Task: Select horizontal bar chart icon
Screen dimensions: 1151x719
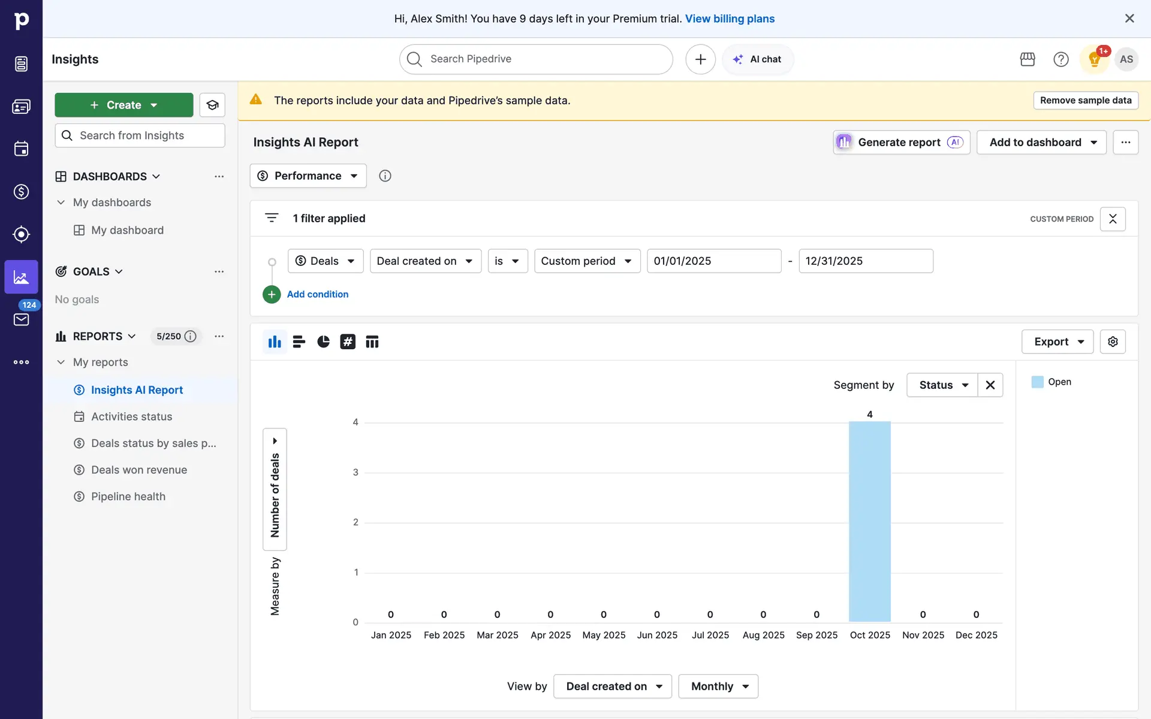Action: point(299,342)
